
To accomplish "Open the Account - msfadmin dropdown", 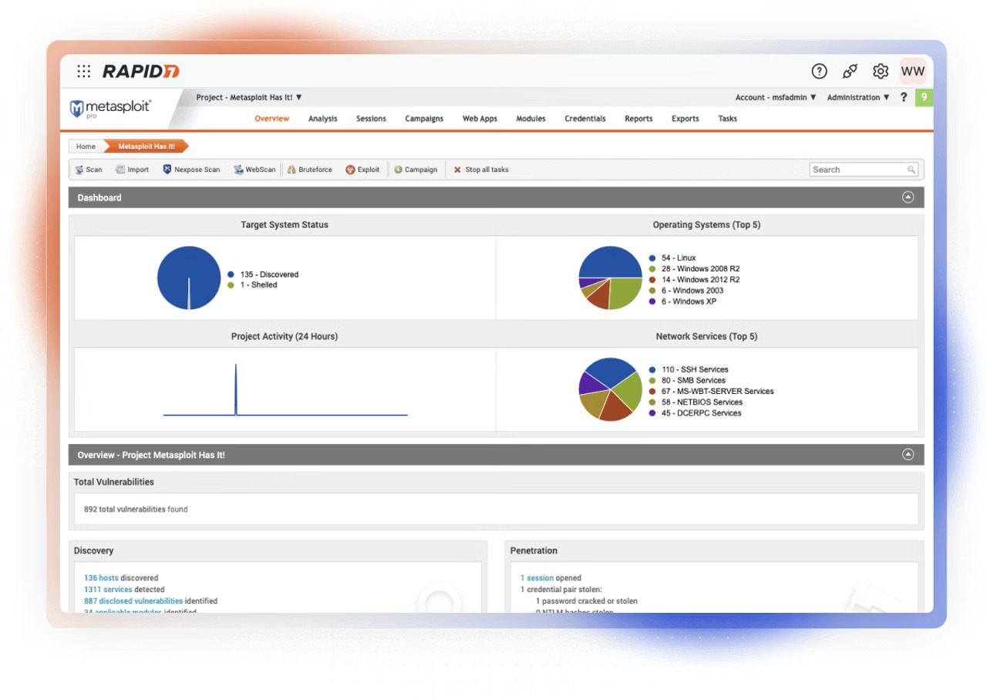I will point(775,98).
